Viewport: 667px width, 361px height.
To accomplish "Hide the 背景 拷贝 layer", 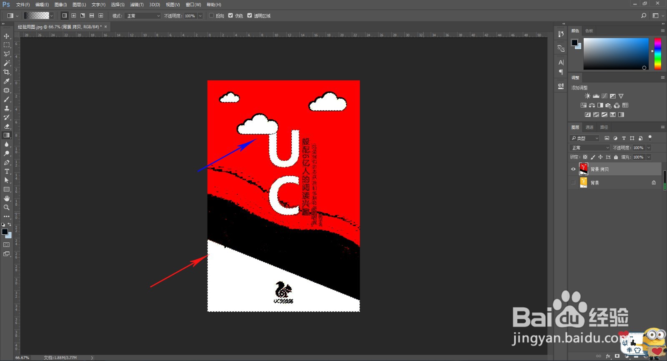I will coord(573,169).
